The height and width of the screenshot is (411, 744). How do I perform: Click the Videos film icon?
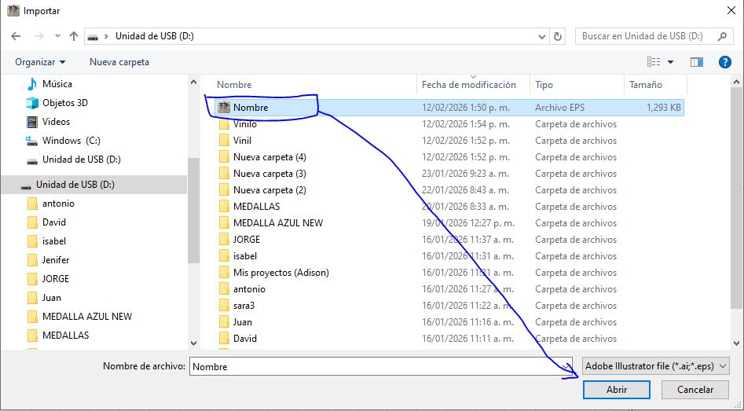[x=31, y=122]
